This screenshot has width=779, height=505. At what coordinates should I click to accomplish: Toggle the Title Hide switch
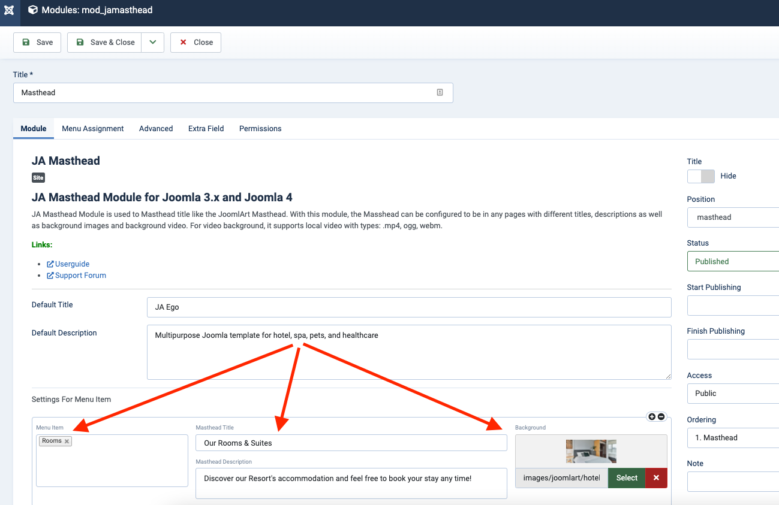point(700,176)
